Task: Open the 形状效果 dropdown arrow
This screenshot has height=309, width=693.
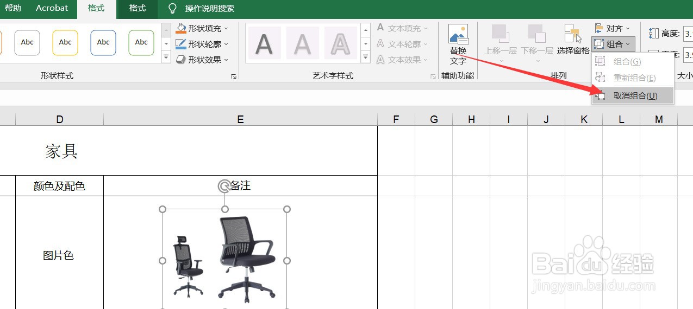Action: [x=226, y=60]
